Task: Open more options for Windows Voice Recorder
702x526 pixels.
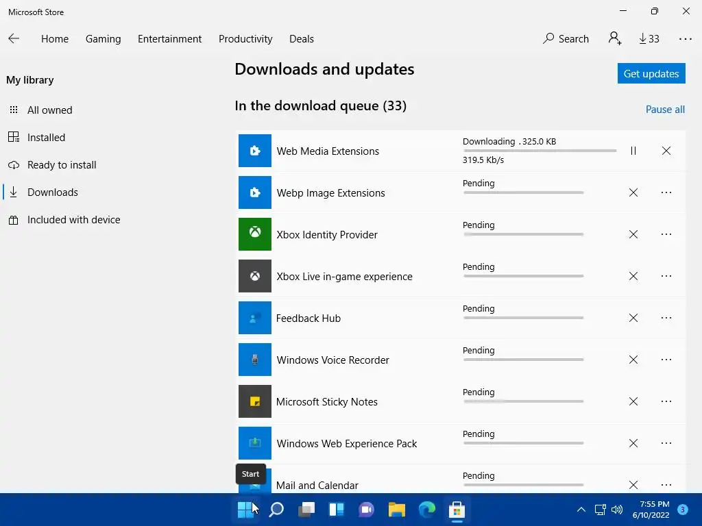Action: pos(666,360)
